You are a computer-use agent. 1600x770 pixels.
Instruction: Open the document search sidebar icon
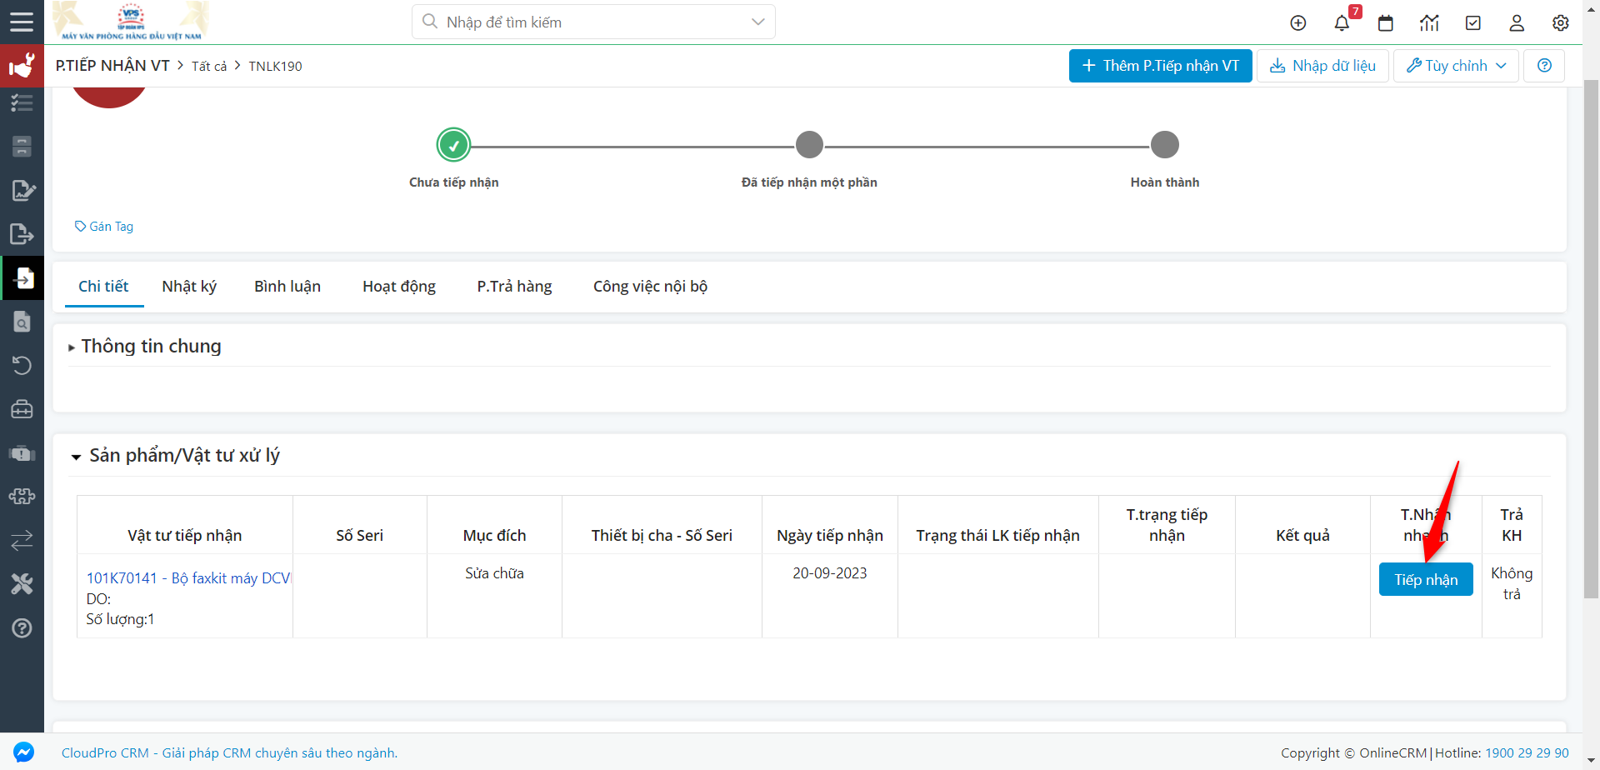[x=22, y=322]
